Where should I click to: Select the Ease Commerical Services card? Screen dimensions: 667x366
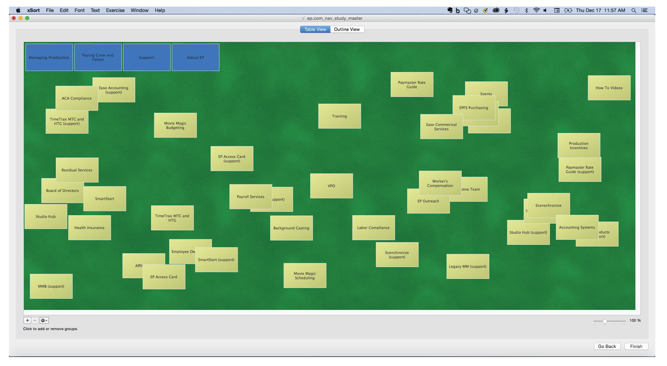[441, 127]
